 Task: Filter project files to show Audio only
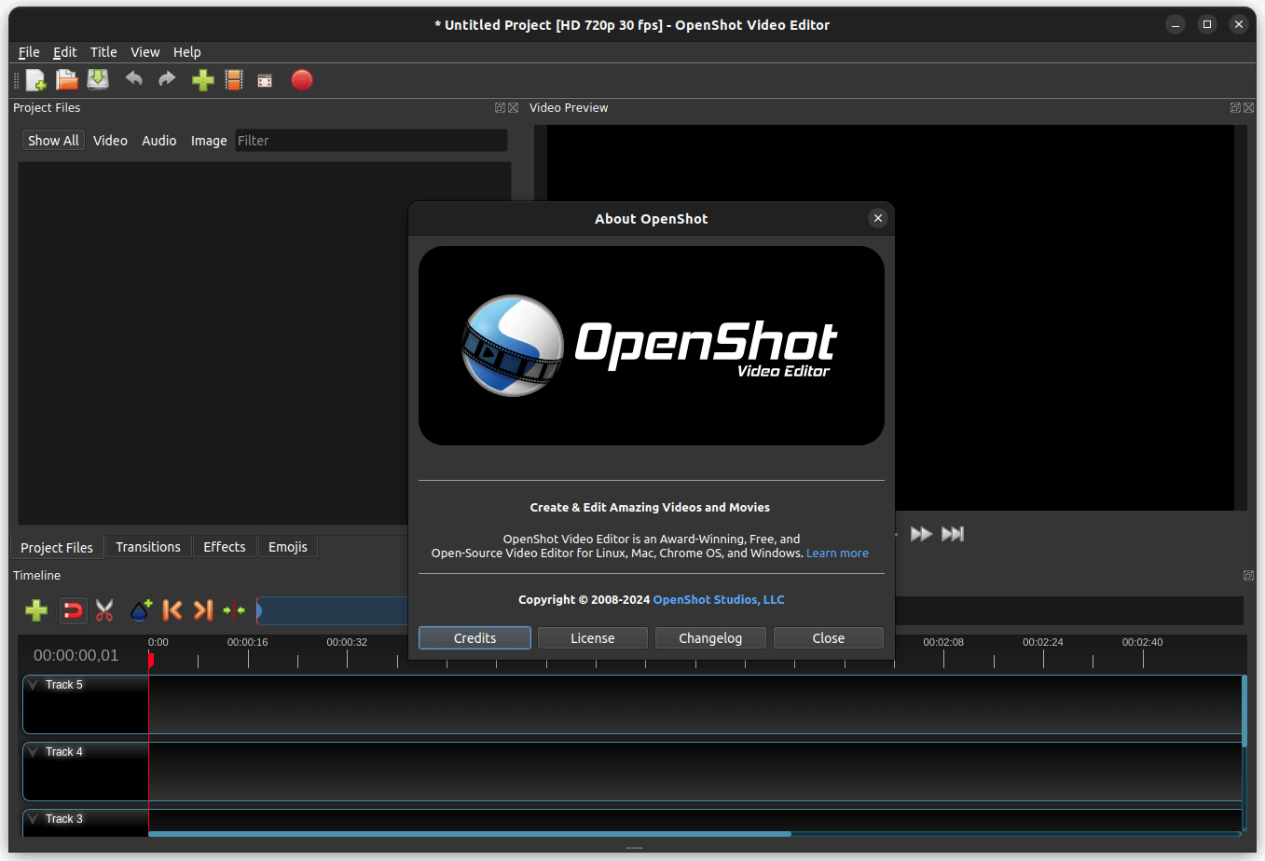pyautogui.click(x=158, y=140)
